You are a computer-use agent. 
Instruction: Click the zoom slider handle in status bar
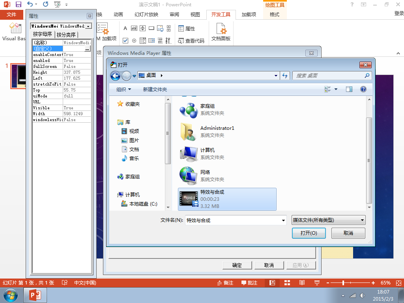coord(343,282)
